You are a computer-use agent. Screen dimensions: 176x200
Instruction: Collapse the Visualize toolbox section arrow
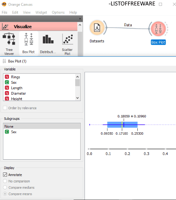(80, 25)
